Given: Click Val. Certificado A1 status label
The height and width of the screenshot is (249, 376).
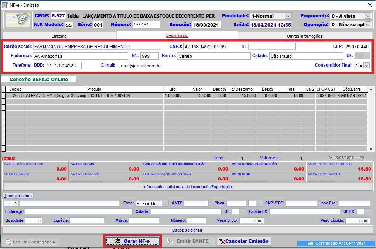Looking at the screenshot, I should click(x=336, y=243).
